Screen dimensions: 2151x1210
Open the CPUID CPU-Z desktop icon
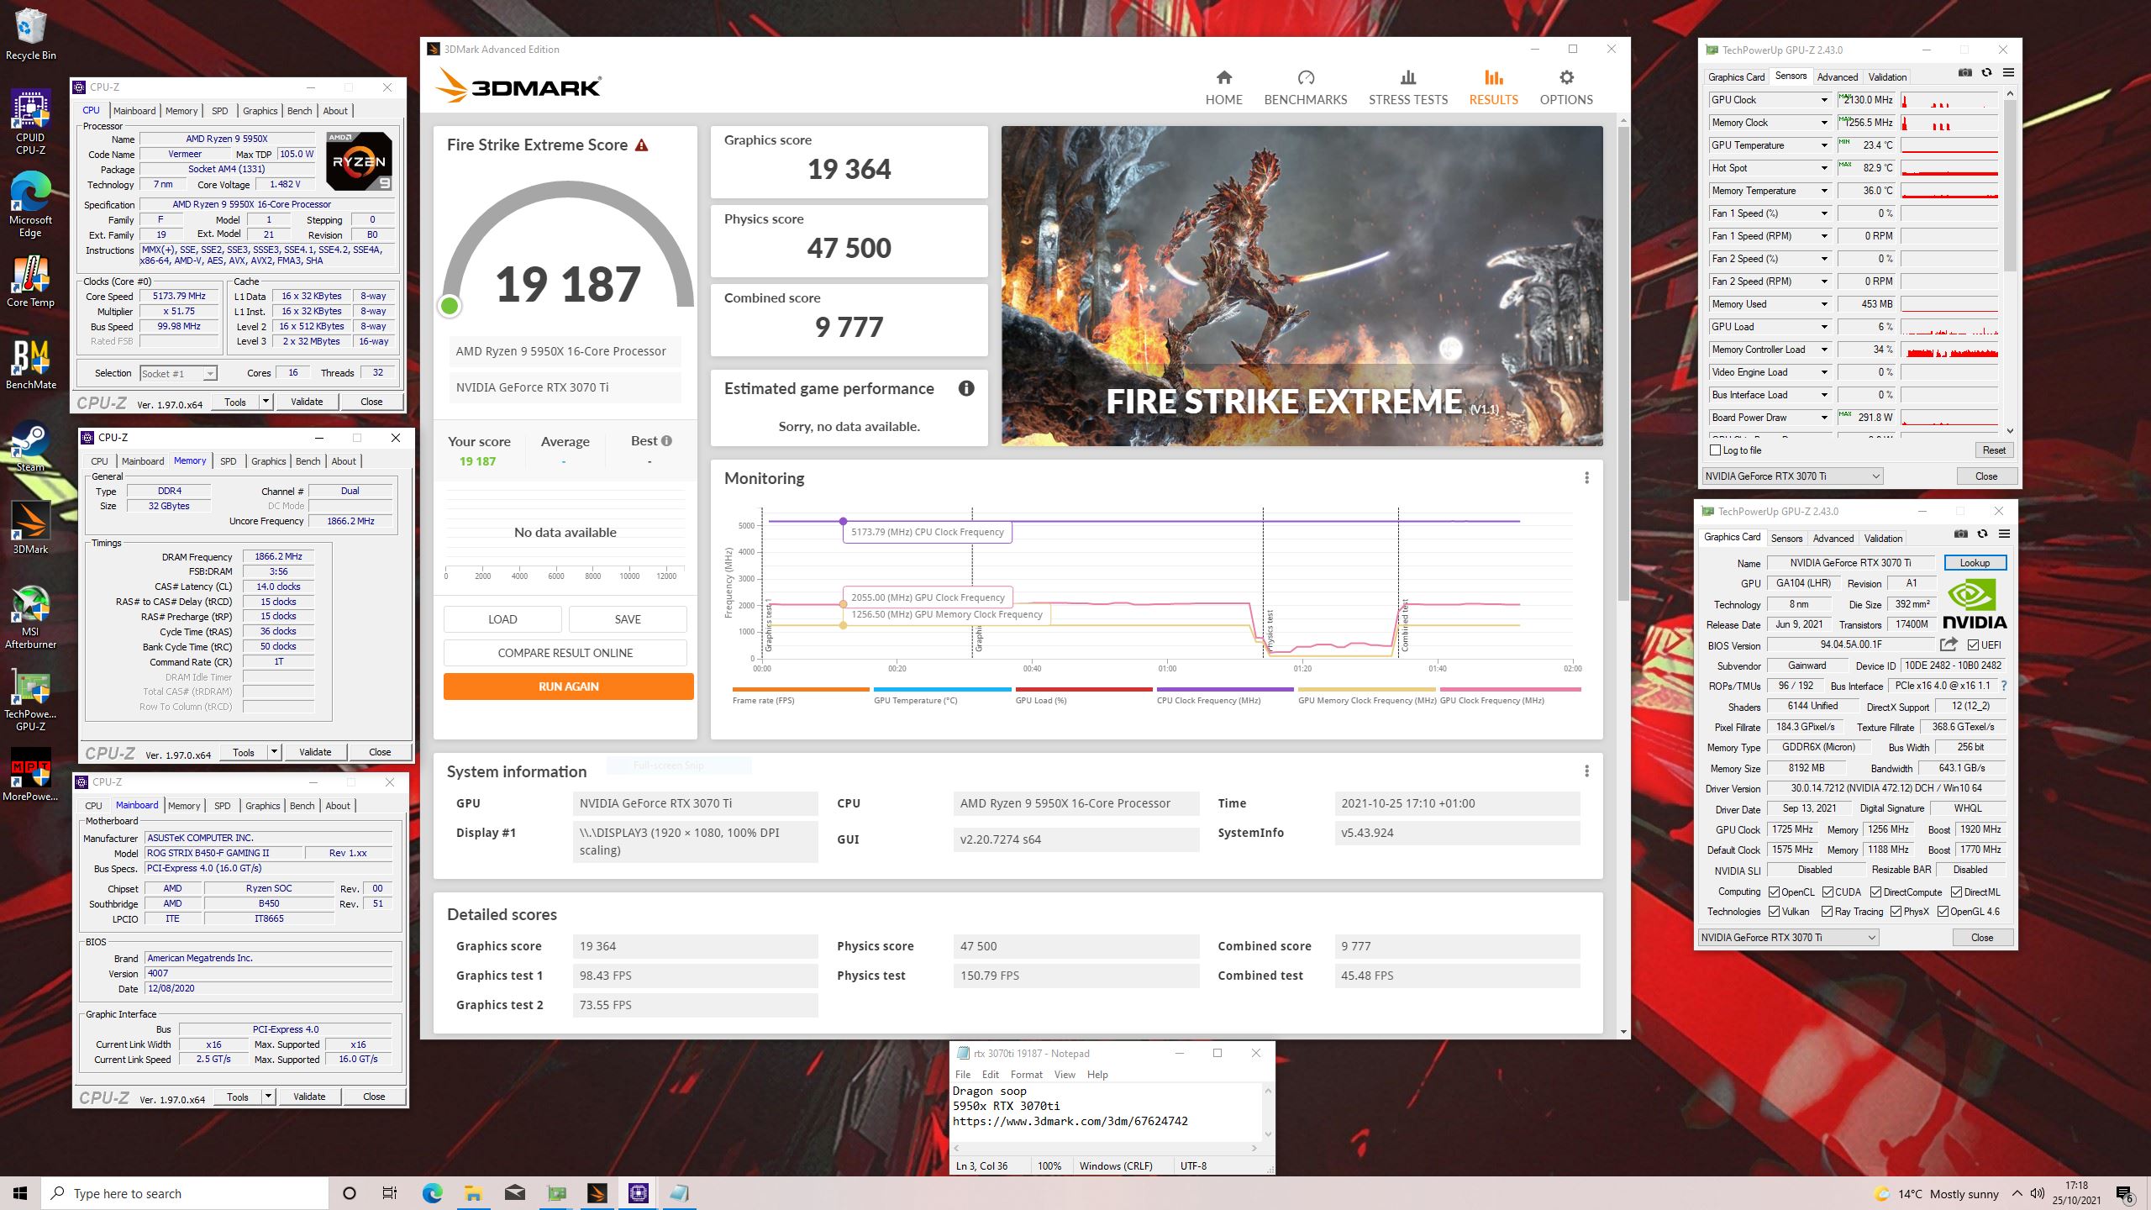tap(30, 124)
